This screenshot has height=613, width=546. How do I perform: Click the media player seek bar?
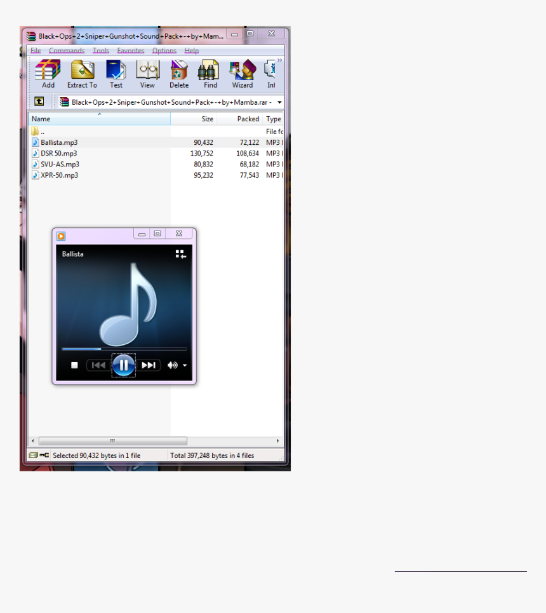point(124,349)
